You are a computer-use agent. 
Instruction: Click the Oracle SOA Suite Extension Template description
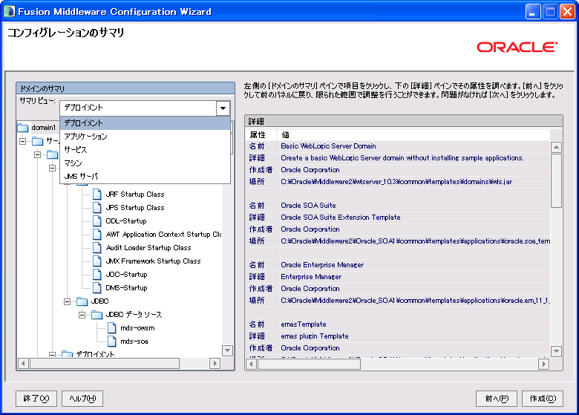coord(341,218)
